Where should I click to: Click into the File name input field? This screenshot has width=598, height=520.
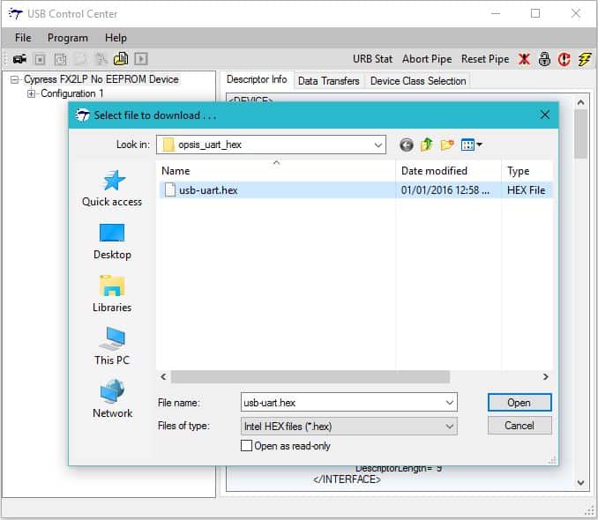(x=342, y=403)
